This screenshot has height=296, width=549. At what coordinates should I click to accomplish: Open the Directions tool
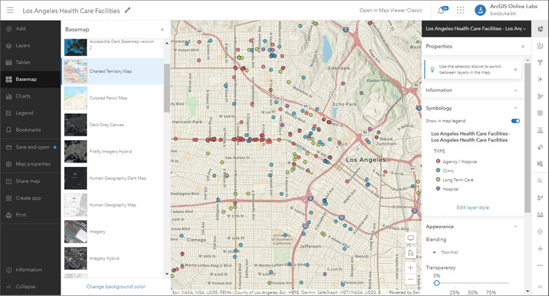[540, 232]
